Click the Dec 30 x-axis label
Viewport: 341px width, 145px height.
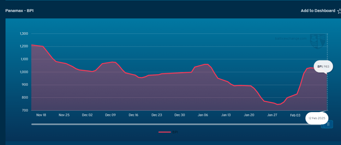point(180,115)
